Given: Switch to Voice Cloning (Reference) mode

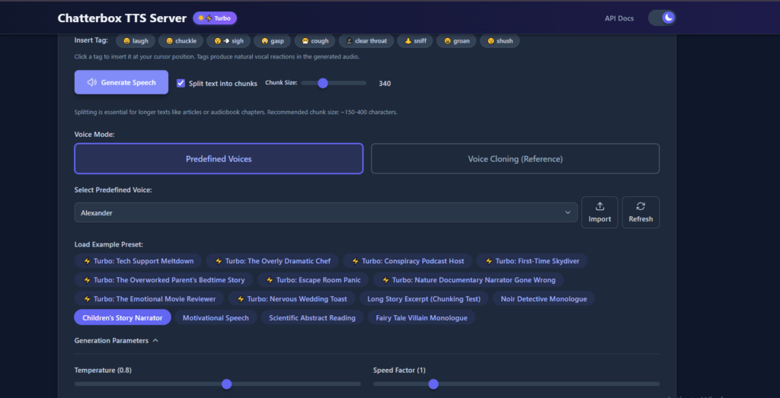Looking at the screenshot, I should point(515,159).
